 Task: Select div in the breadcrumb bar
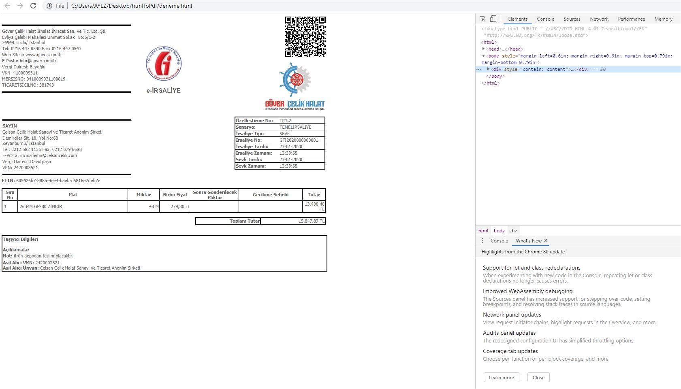pos(513,231)
